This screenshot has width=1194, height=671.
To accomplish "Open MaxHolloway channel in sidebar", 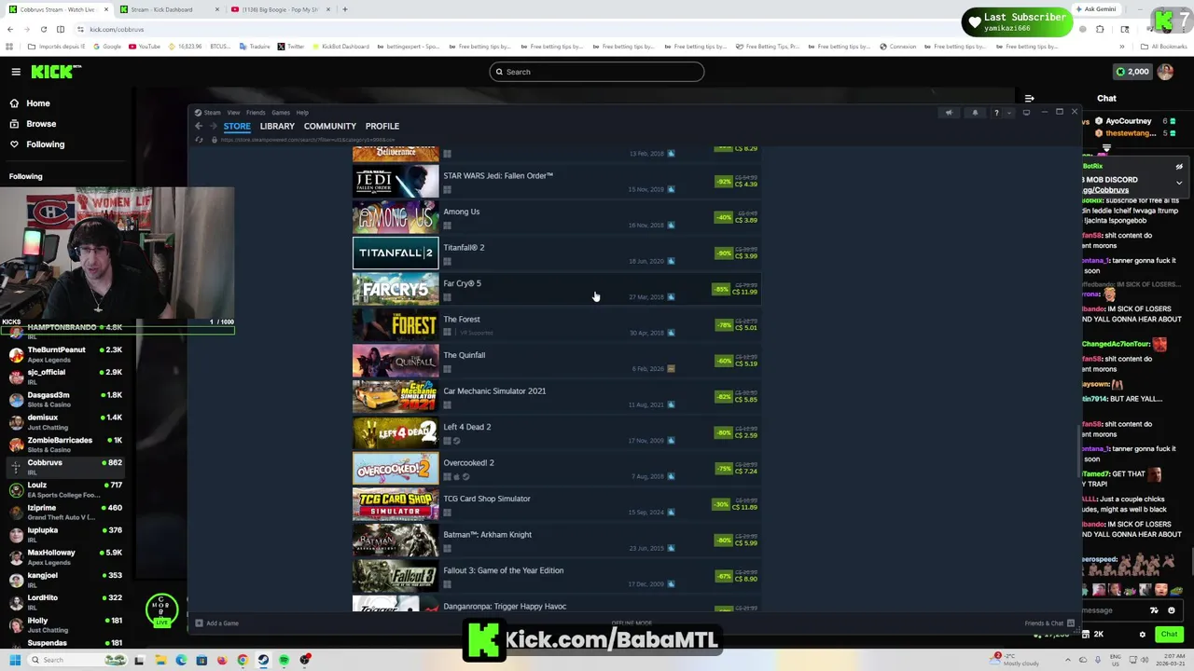I will pos(65,557).
